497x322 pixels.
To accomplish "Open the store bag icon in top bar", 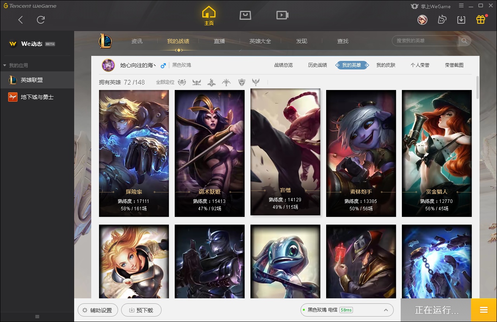I will 245,15.
